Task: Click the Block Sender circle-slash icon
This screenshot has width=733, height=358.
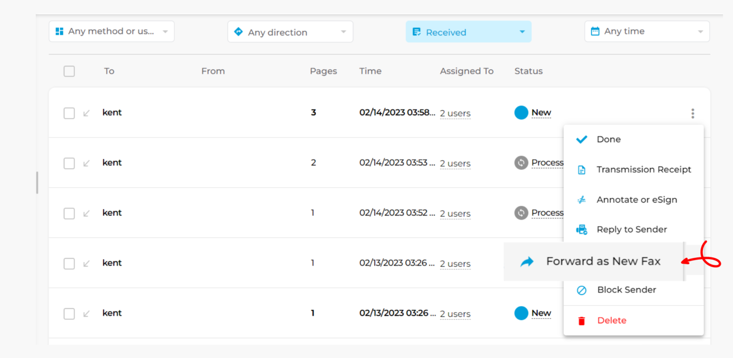Action: pos(581,290)
